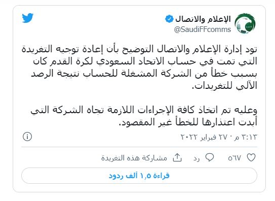Image resolution: width=275 pixels, height=201 pixels.
Task: Open the الإعلام والاتصال display name
Action: pos(203,19)
